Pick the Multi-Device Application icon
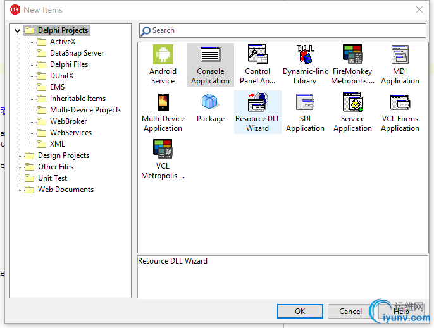 pyautogui.click(x=163, y=102)
